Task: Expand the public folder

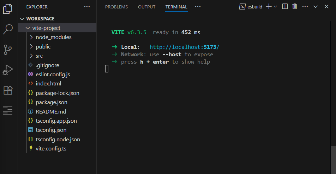Action: point(57,46)
